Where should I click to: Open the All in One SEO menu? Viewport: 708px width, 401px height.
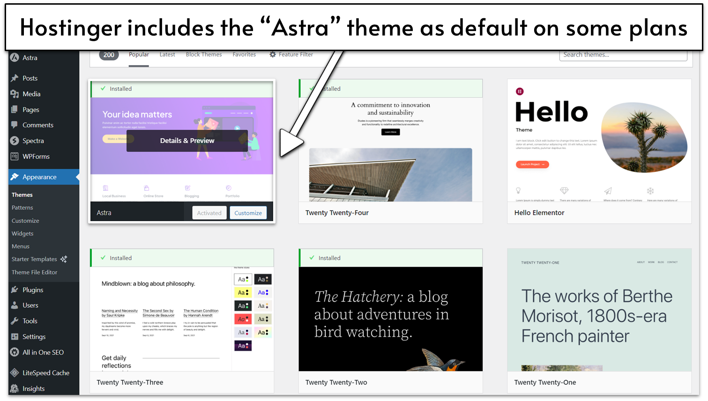coord(44,352)
